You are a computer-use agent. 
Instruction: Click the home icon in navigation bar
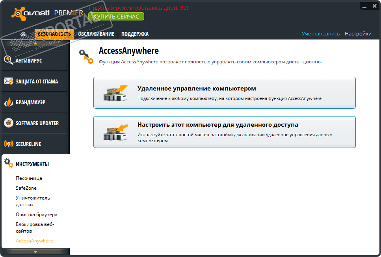pyautogui.click(x=23, y=34)
